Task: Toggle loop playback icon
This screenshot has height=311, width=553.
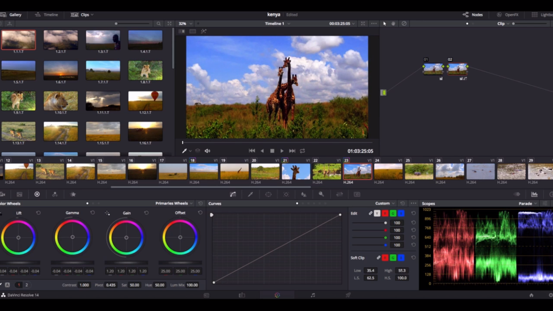Action: coord(302,151)
